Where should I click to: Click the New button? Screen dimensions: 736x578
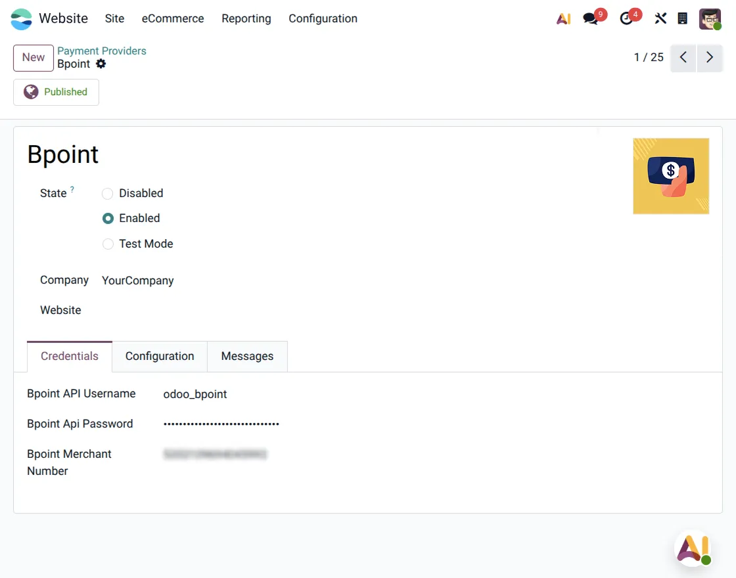34,58
